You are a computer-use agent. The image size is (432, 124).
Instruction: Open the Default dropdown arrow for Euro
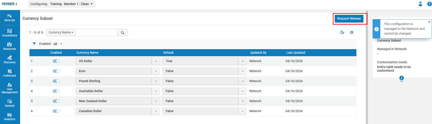[x=243, y=71]
